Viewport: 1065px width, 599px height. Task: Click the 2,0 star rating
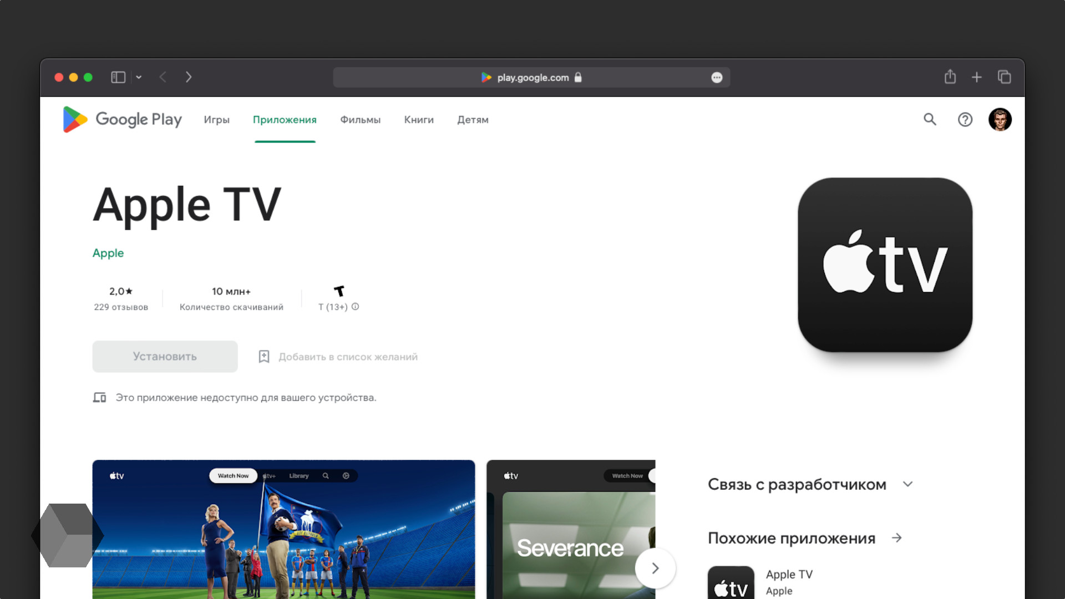[x=121, y=291]
